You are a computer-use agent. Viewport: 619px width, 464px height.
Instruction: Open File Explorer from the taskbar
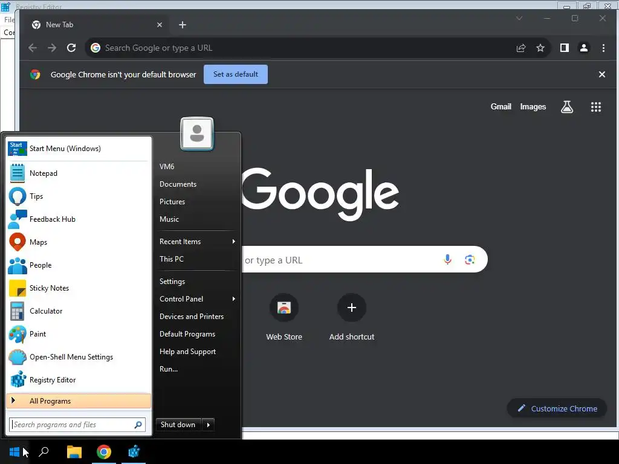tap(74, 452)
